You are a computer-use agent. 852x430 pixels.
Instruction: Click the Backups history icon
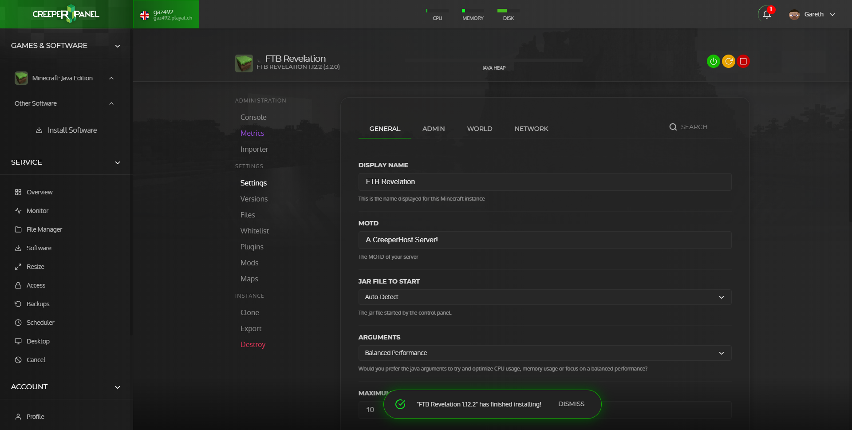[18, 304]
